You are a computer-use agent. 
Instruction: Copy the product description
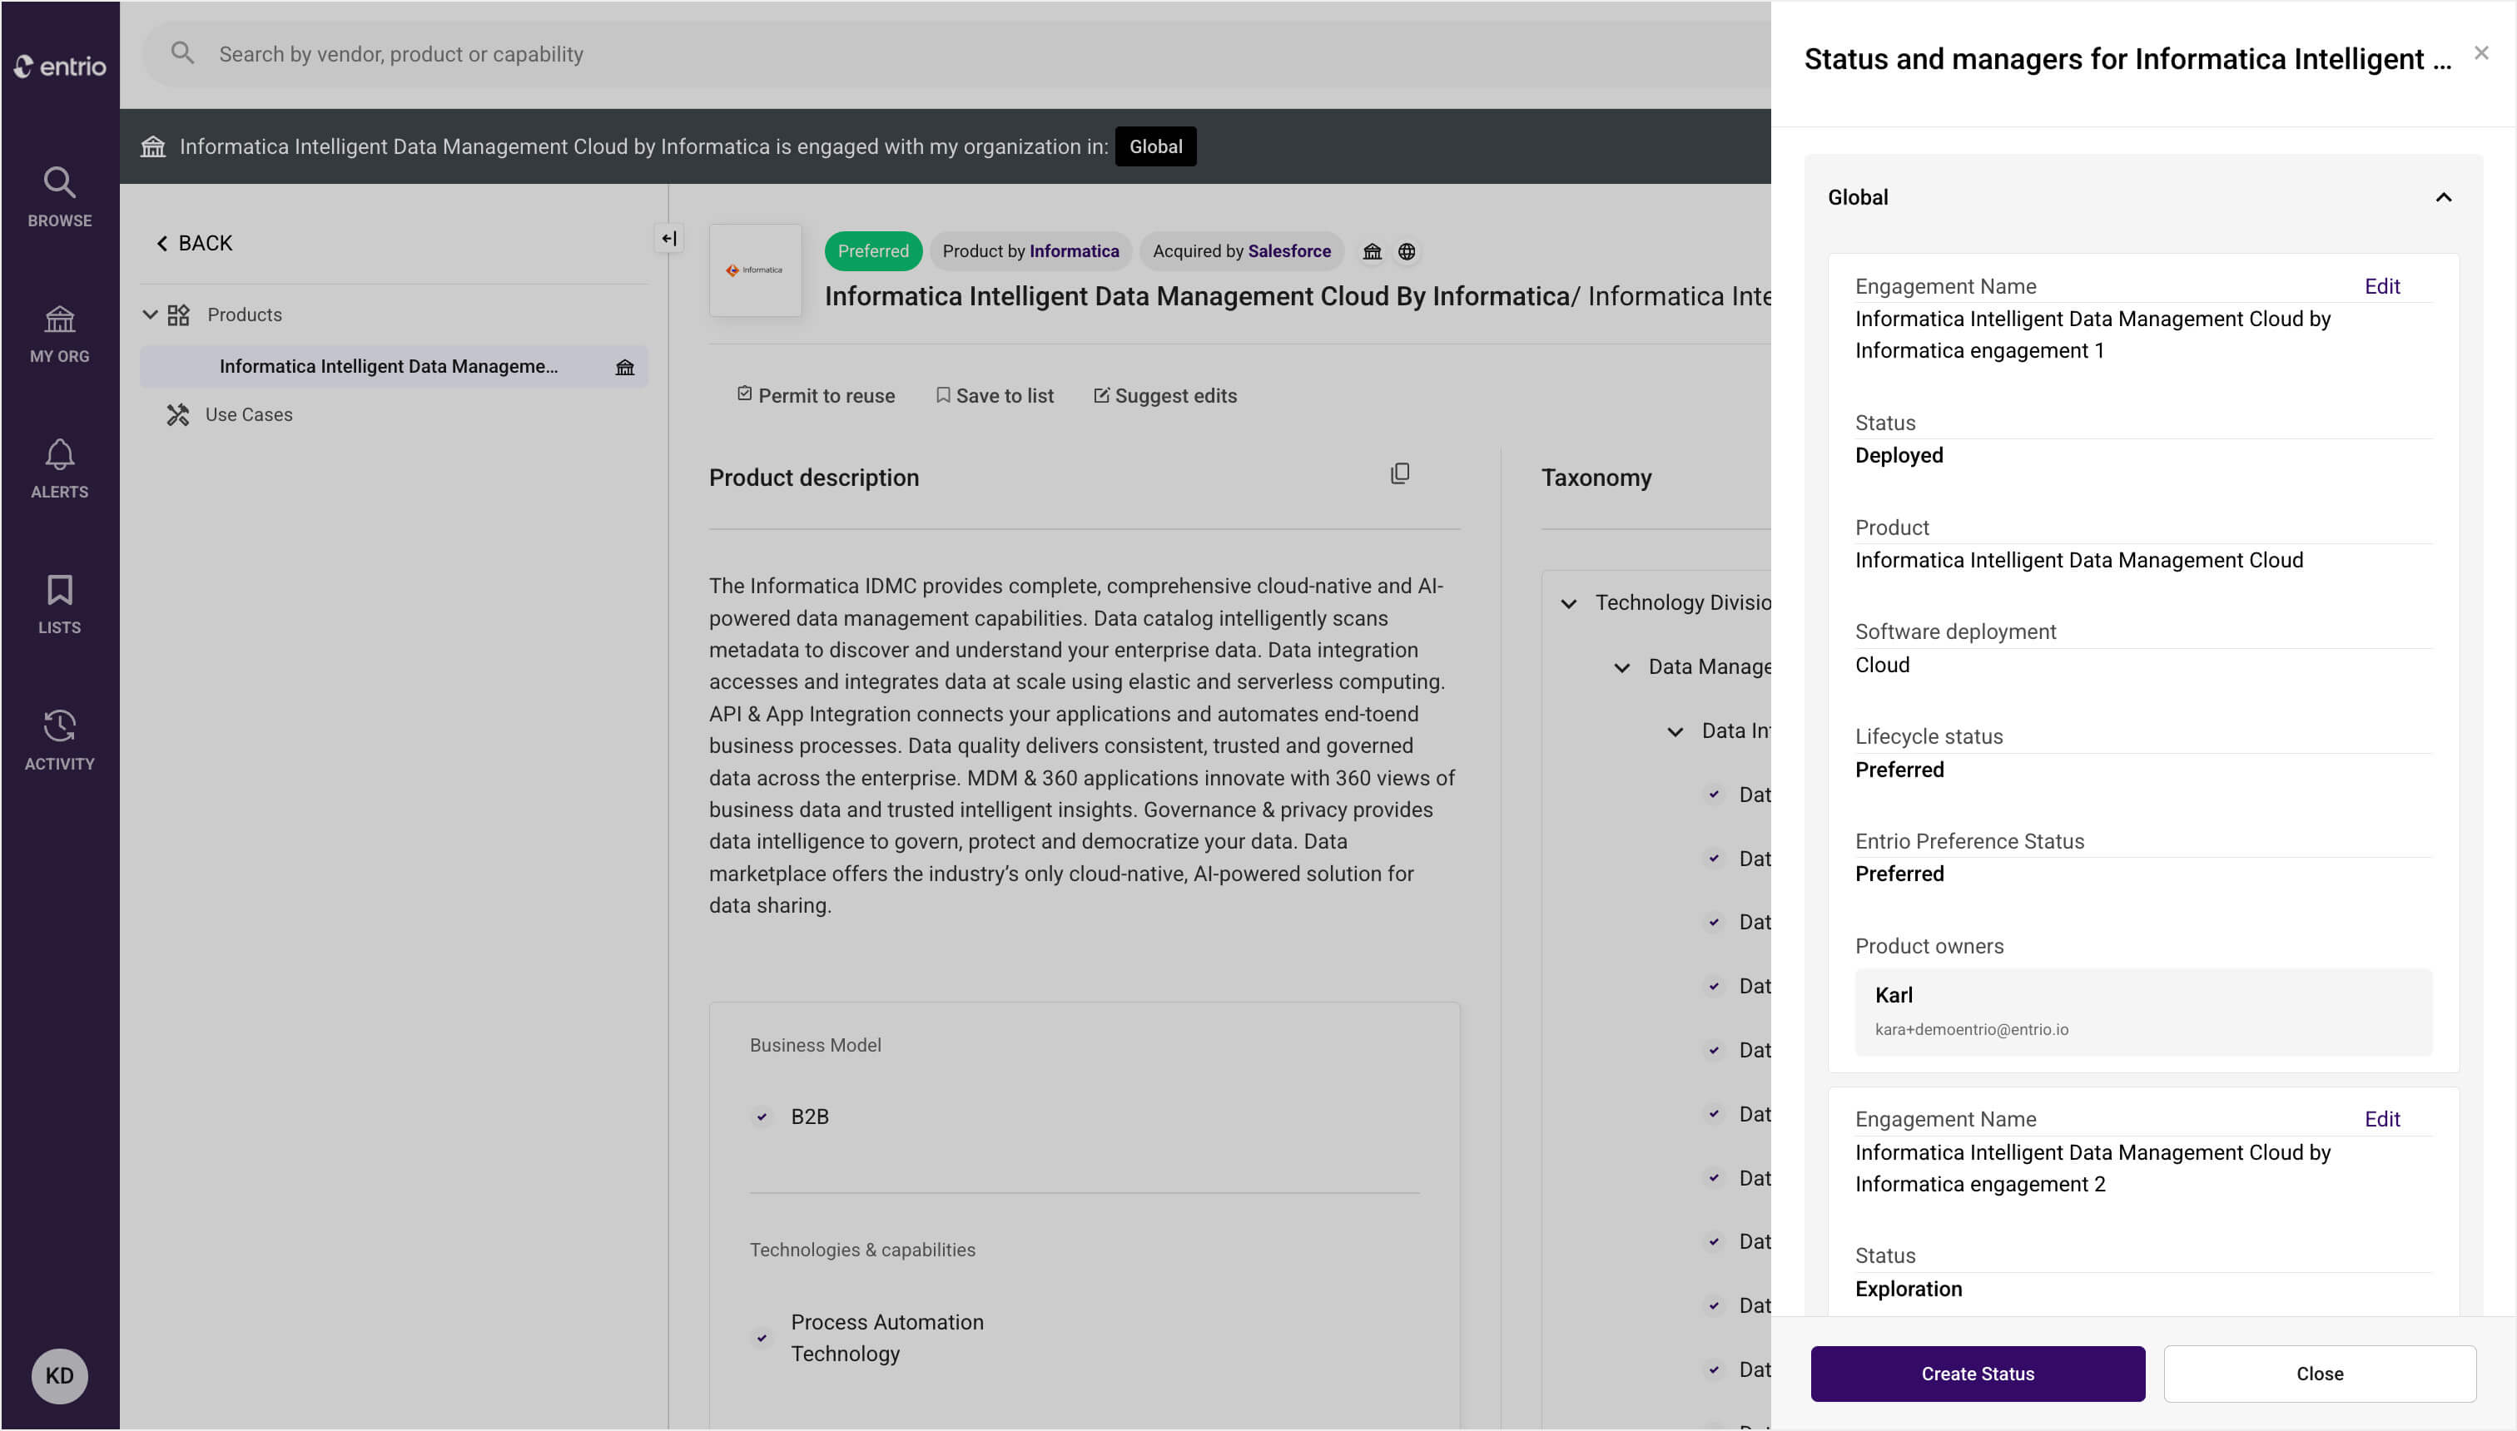coord(1400,473)
